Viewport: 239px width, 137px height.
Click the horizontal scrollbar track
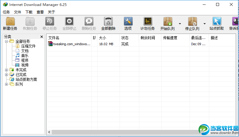tap(125, 132)
